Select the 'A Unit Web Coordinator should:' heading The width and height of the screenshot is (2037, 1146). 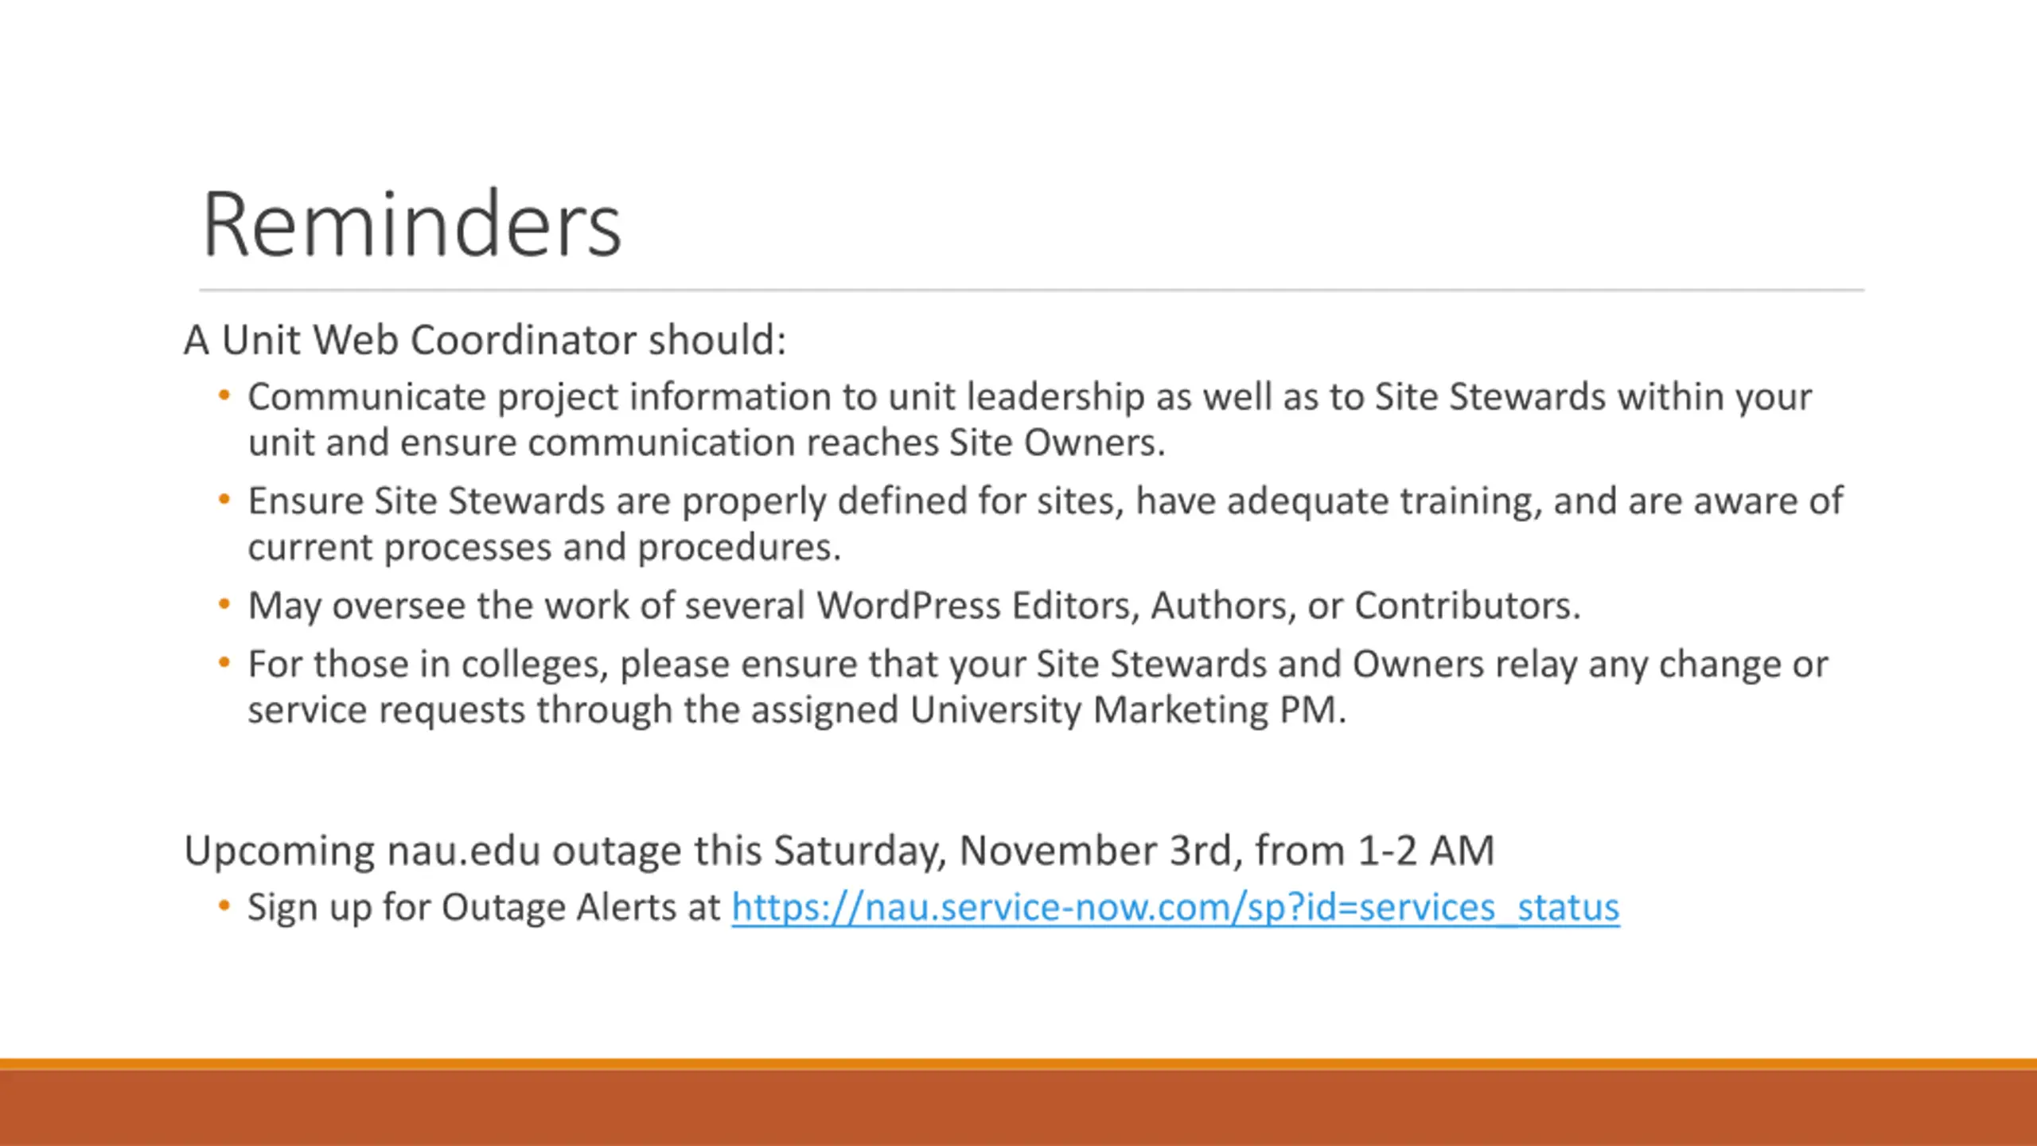(x=485, y=340)
